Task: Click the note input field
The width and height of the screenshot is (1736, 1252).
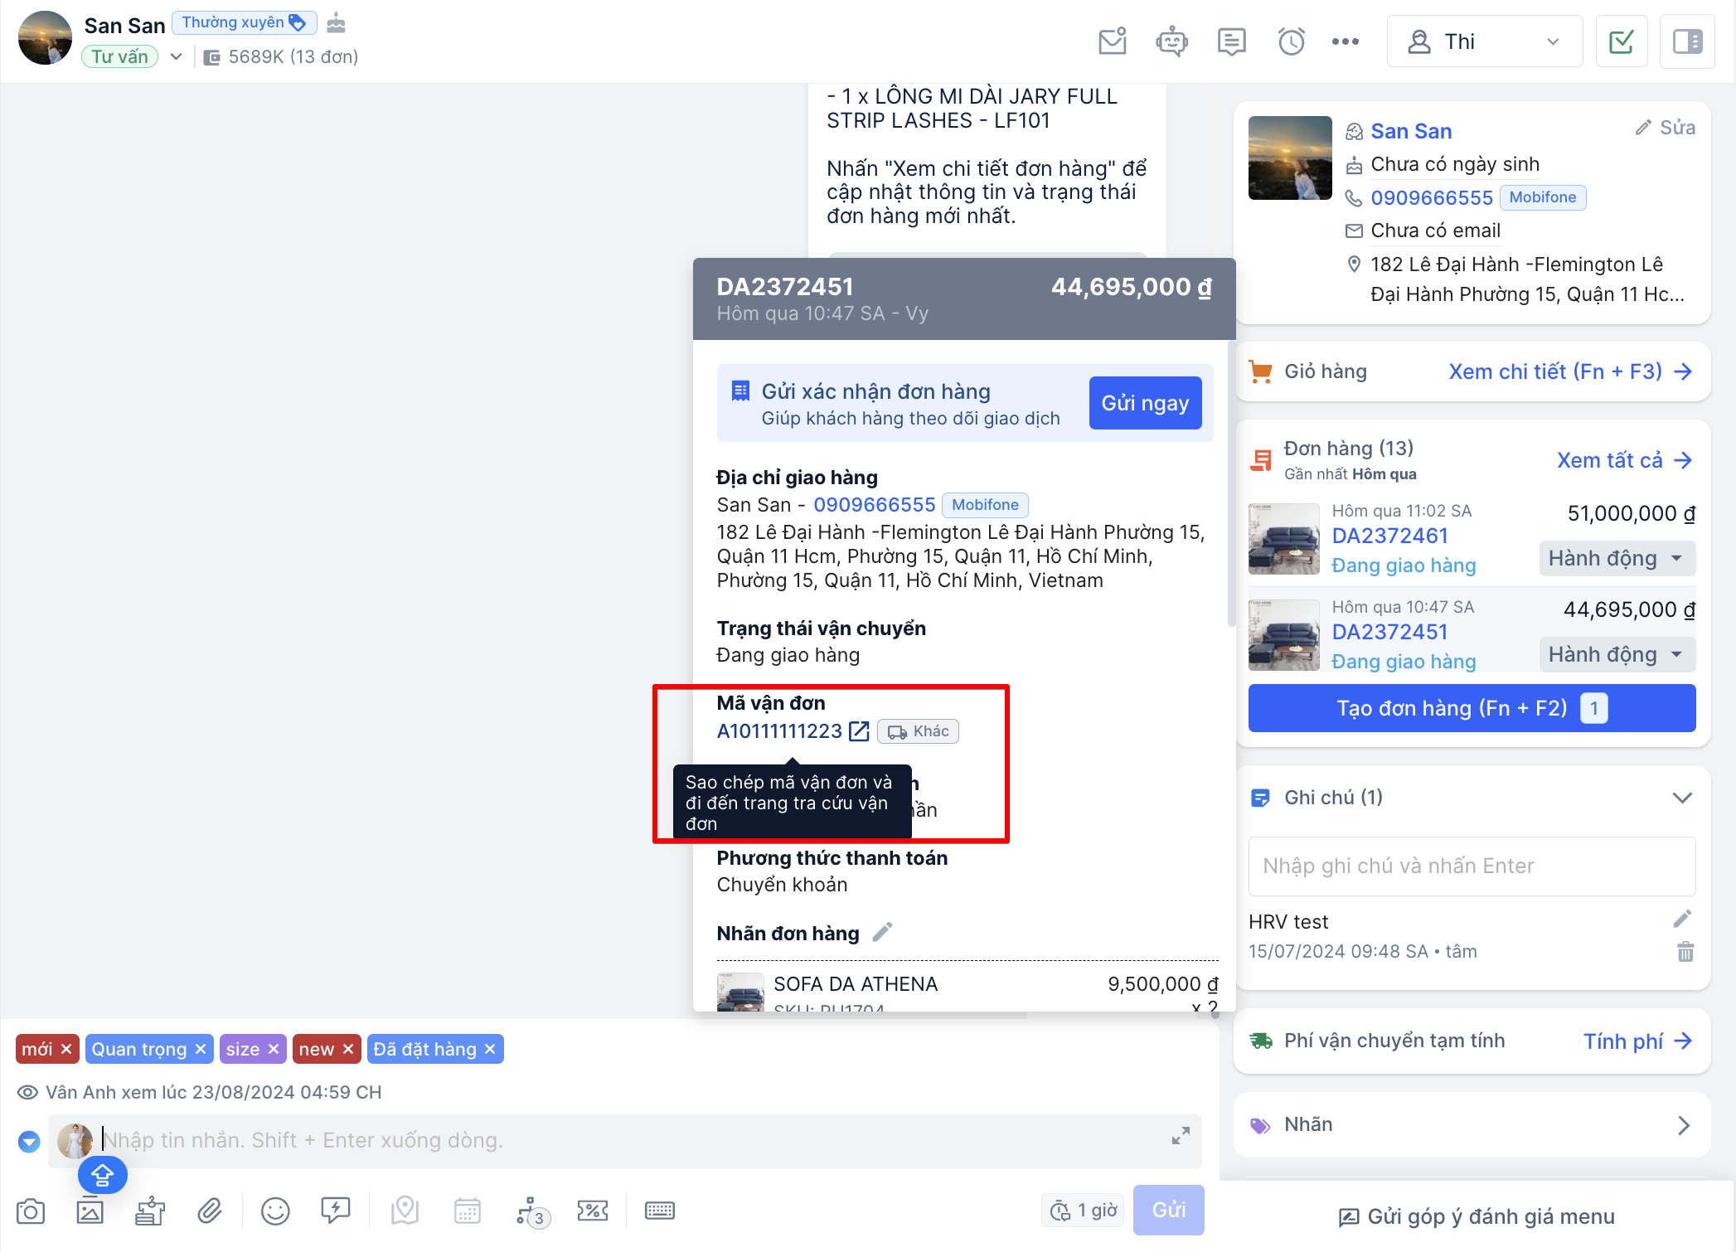Action: point(1471,866)
